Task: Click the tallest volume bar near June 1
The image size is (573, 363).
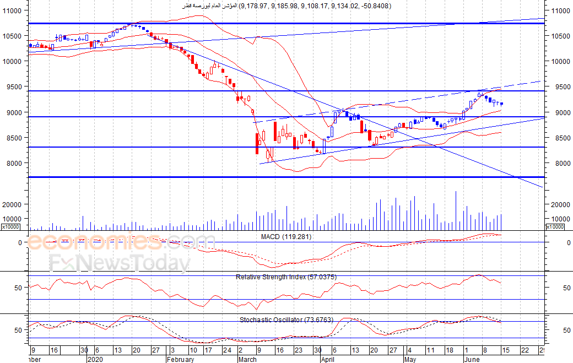Action: coord(456,211)
